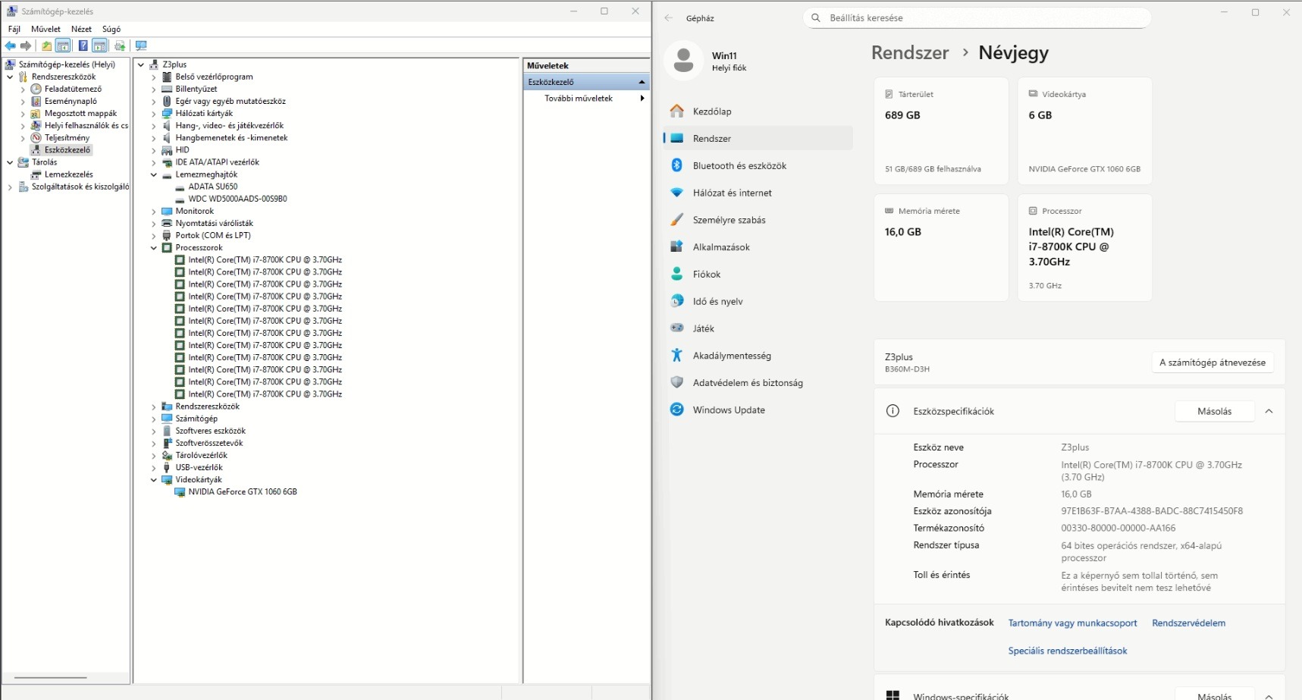
Task: Click the monitor Scan for hardware changes icon
Action: coord(141,46)
